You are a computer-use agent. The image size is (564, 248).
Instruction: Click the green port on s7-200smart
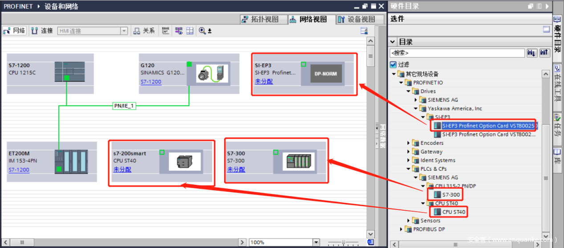pos(162,152)
